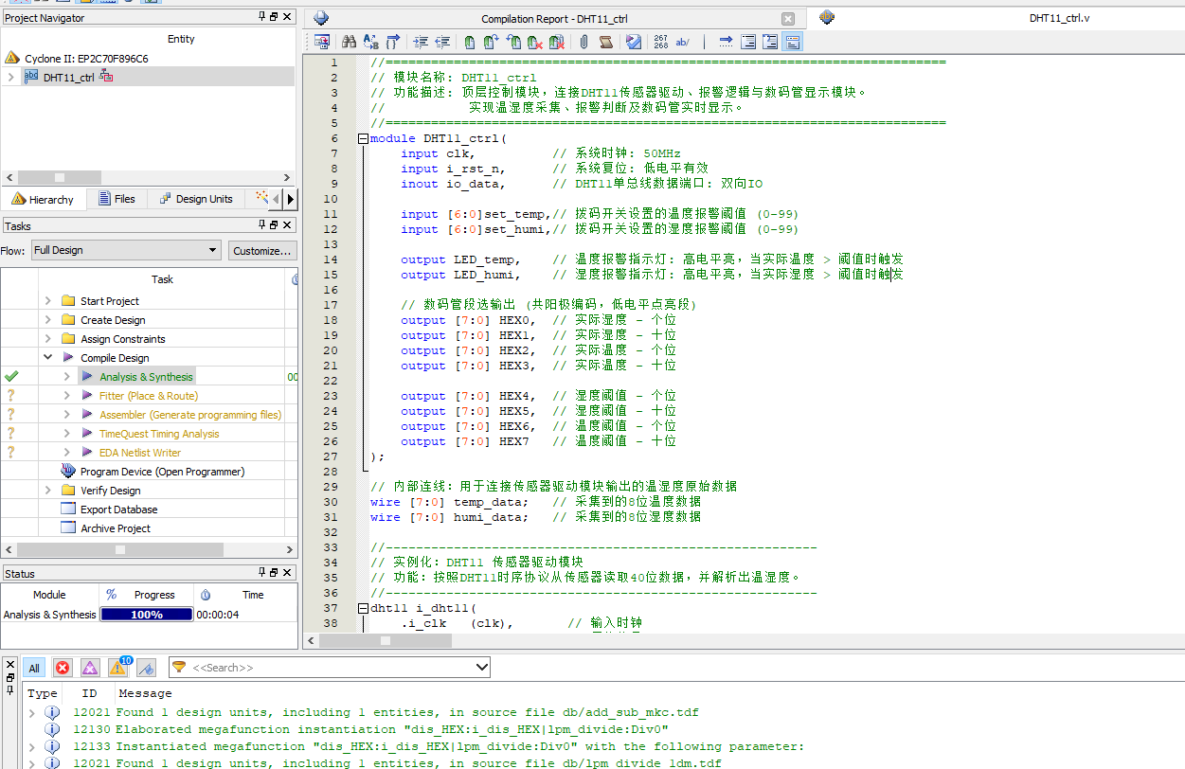The image size is (1185, 769).
Task: Expand the Analysis & Synthesis task
Action: click(67, 376)
